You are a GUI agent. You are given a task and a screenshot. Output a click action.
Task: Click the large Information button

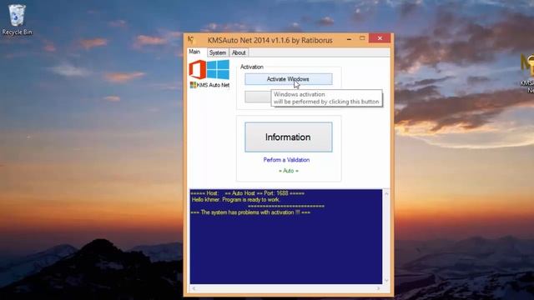tap(289, 137)
